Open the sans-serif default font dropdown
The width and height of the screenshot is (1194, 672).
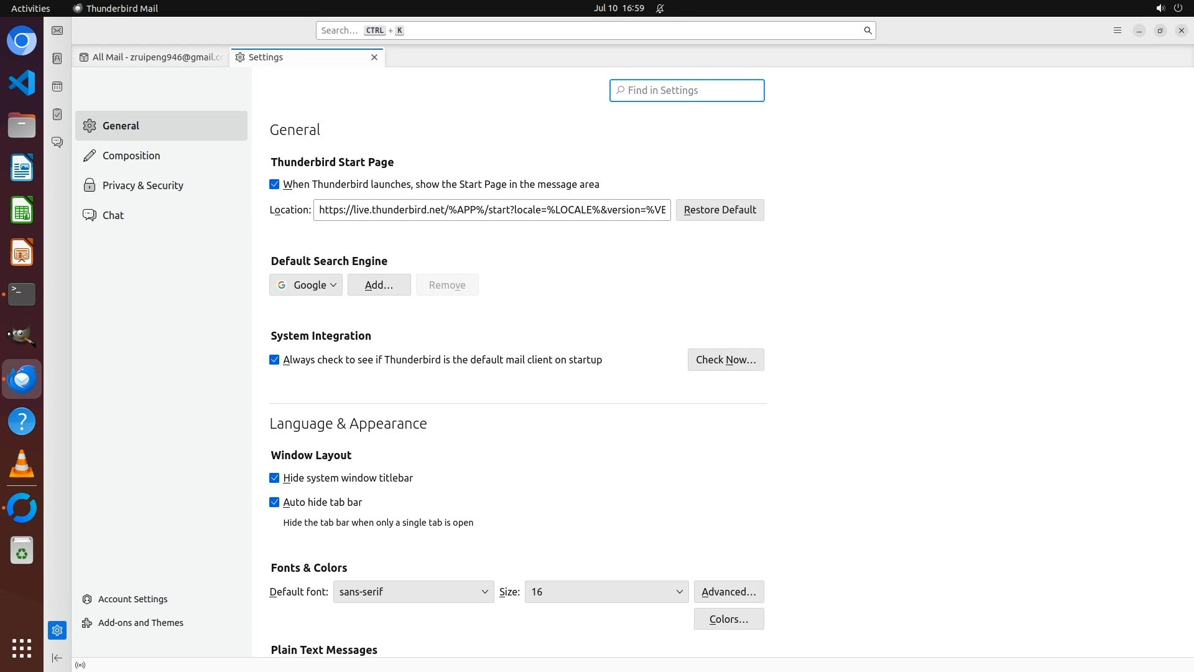[413, 592]
